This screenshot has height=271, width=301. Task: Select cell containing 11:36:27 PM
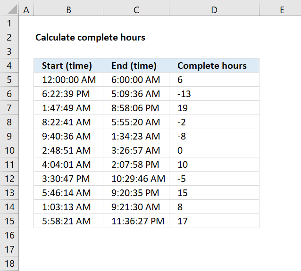(x=136, y=221)
